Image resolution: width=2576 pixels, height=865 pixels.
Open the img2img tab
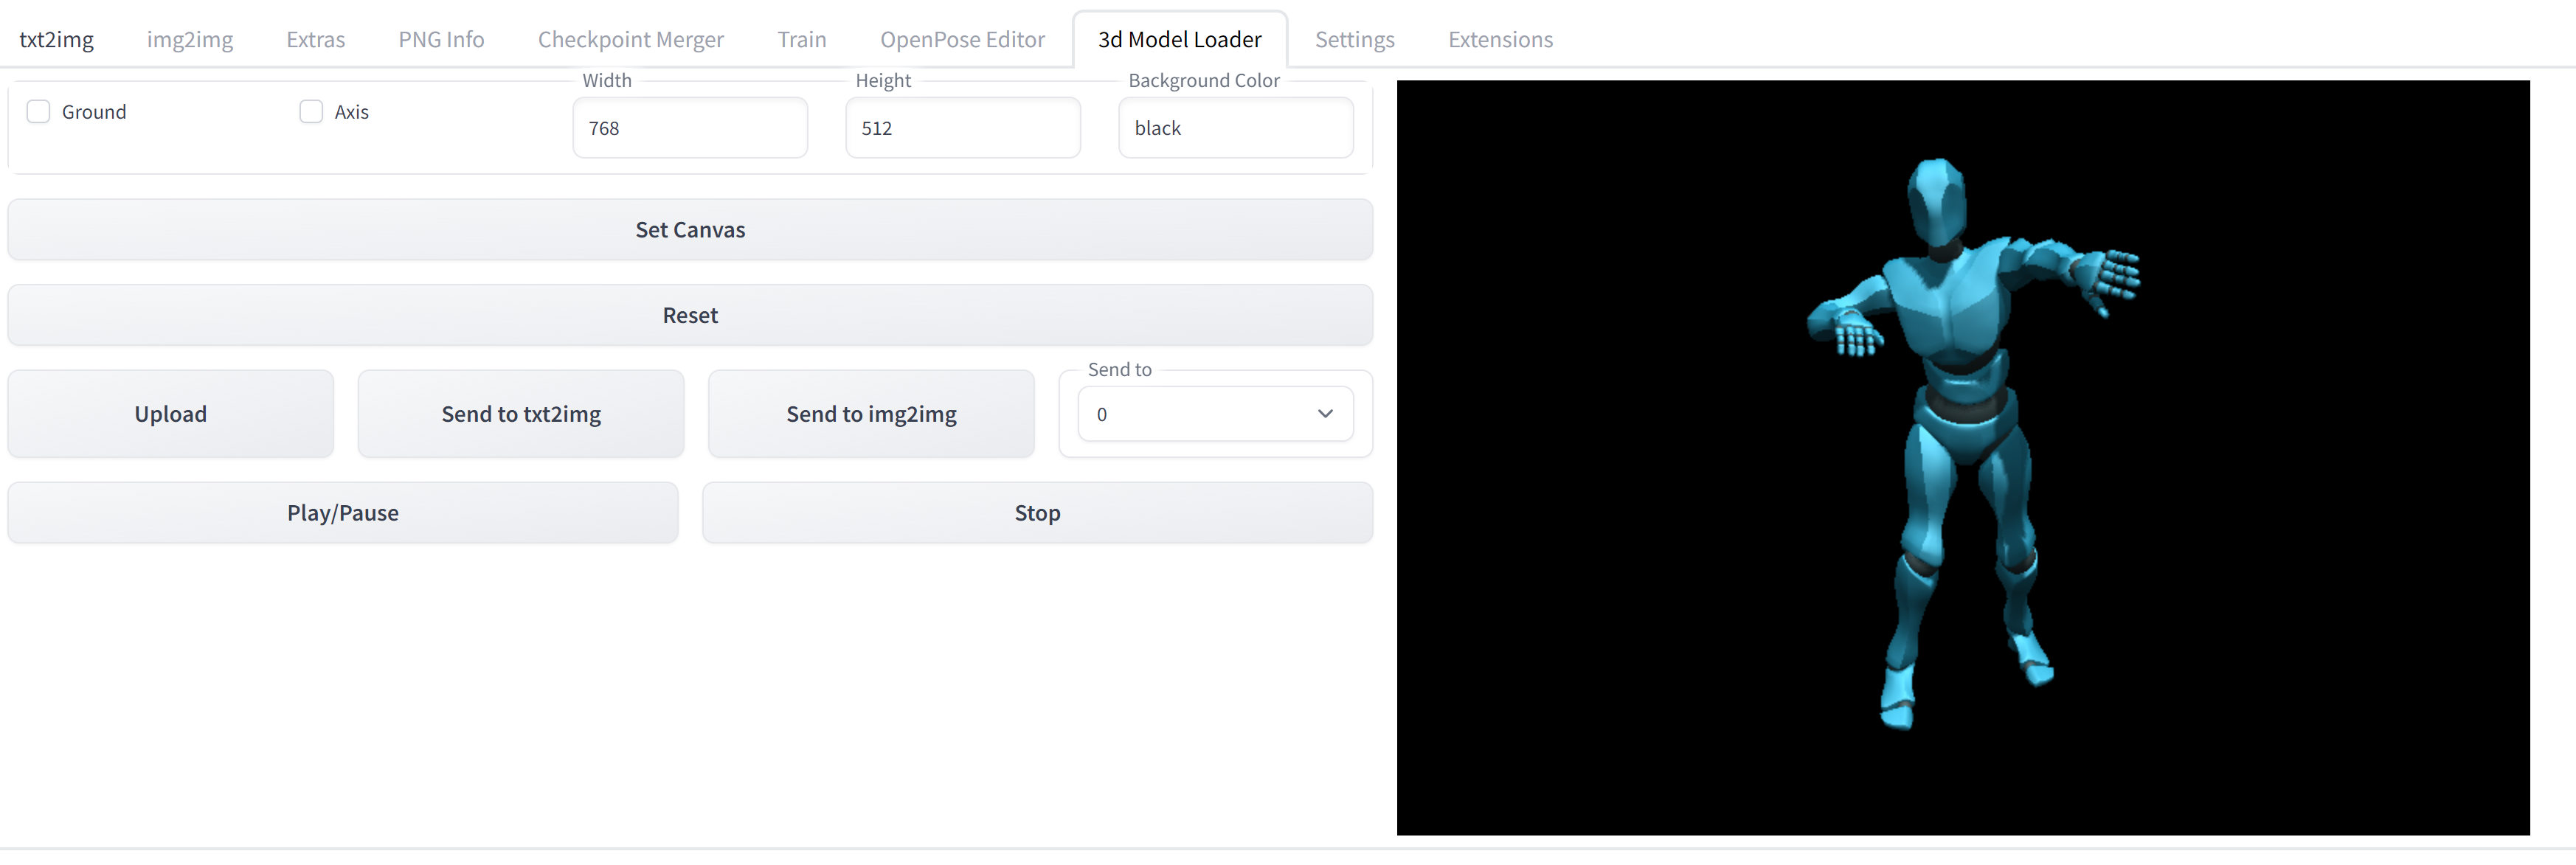[189, 39]
